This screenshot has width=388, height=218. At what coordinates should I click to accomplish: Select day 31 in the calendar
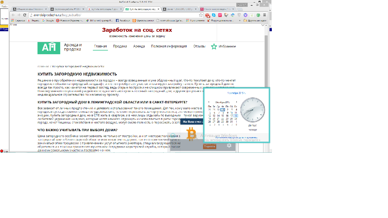231,121
